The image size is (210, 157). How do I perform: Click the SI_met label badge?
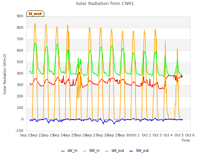(35, 14)
